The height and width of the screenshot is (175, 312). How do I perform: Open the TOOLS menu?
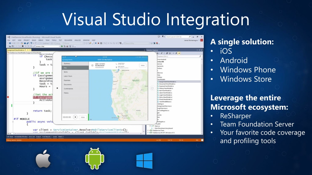tap(54, 40)
